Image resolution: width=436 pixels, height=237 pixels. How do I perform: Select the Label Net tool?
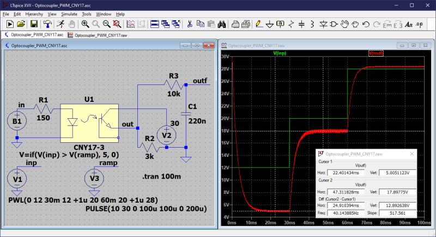(x=280, y=24)
